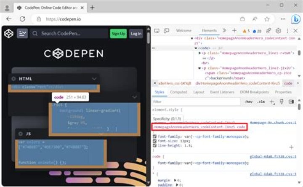Toggle computed styles sidebar icon

tap(291, 102)
